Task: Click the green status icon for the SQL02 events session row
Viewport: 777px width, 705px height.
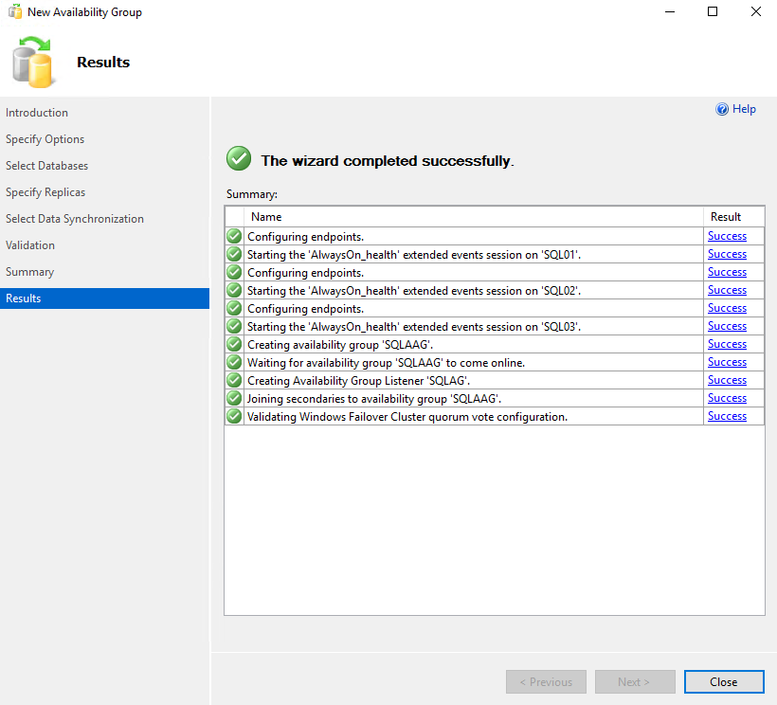Action: (x=234, y=290)
